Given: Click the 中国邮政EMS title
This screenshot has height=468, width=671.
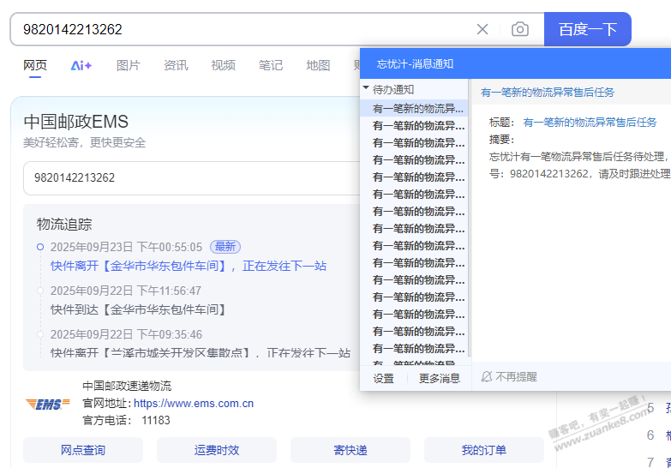Looking at the screenshot, I should [75, 122].
